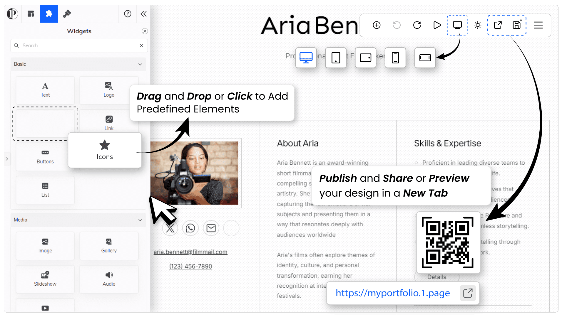Collapse the sidebar with double chevron
The width and height of the screenshot is (562, 317).
click(143, 14)
